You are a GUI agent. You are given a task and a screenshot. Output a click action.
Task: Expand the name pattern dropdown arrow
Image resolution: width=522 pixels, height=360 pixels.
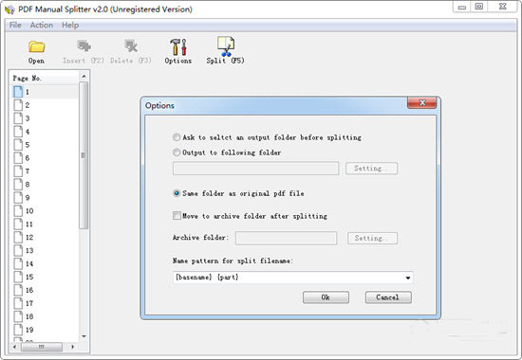click(x=408, y=278)
